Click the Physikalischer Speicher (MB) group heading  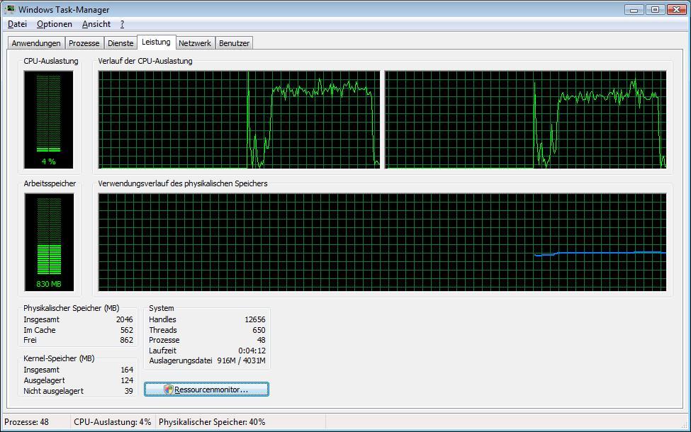(72, 308)
